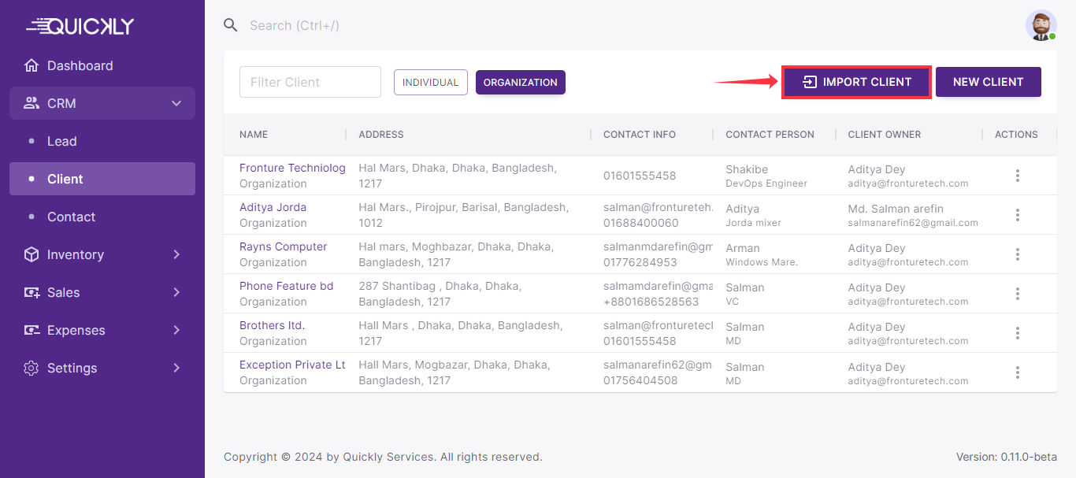Open the user profile avatar
The width and height of the screenshot is (1076, 478).
(1041, 25)
